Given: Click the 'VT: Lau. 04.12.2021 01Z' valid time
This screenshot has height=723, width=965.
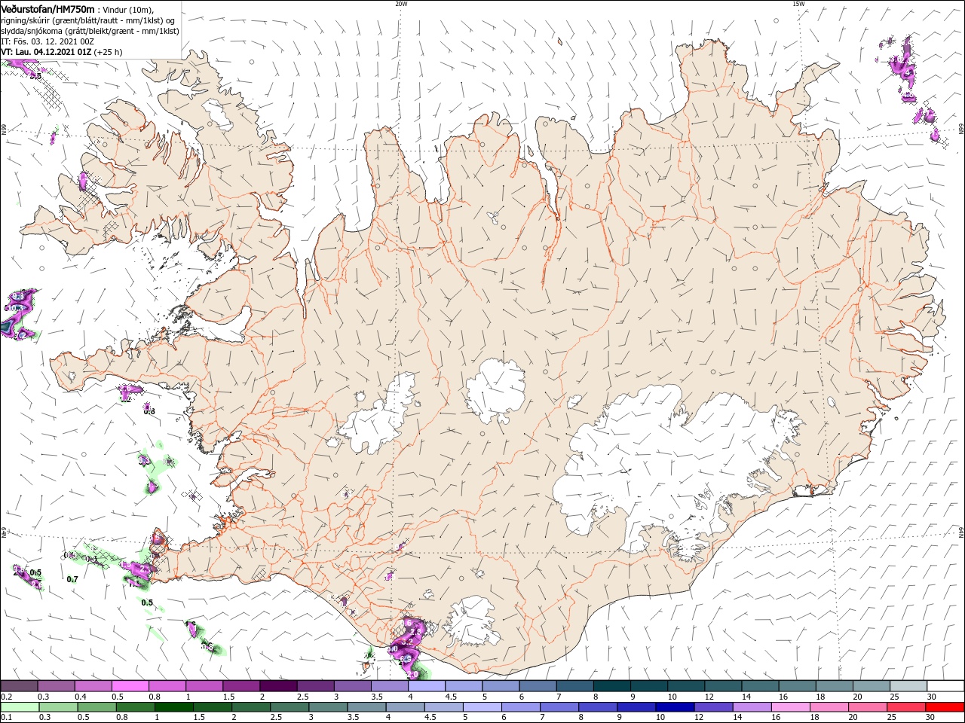Looking at the screenshot, I should click(x=46, y=52).
